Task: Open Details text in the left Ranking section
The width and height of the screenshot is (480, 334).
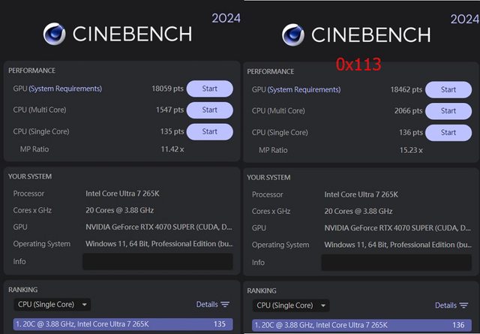Action: click(x=206, y=305)
